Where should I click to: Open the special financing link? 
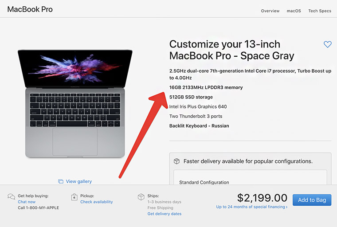click(252, 207)
